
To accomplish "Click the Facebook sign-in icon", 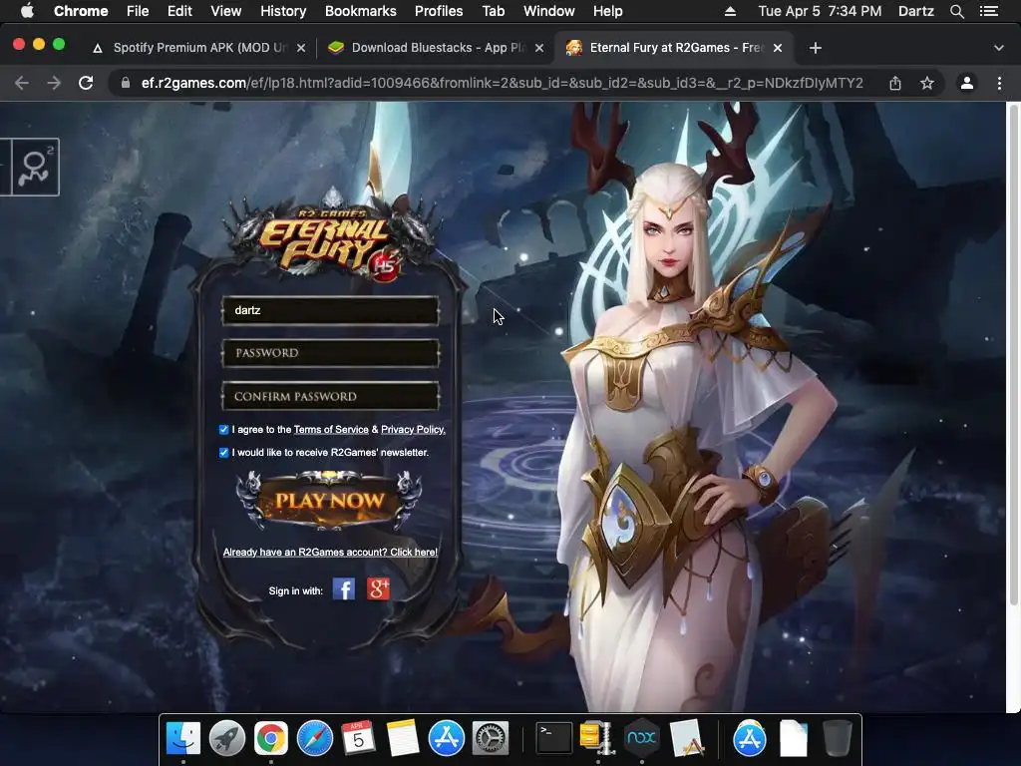I will coord(344,588).
